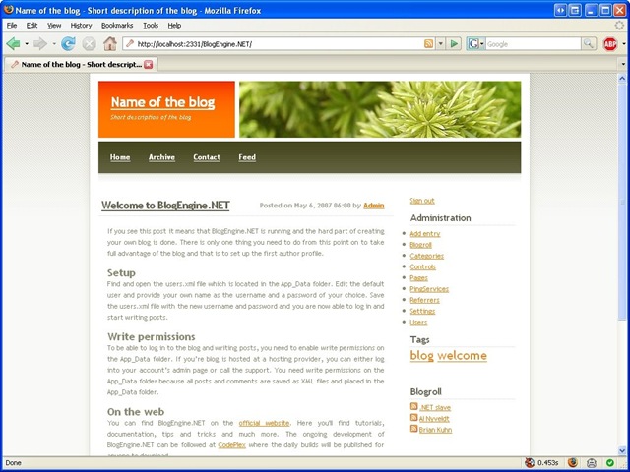
Task: Open the Al Nyveldt blogroll link
Action: (x=434, y=419)
